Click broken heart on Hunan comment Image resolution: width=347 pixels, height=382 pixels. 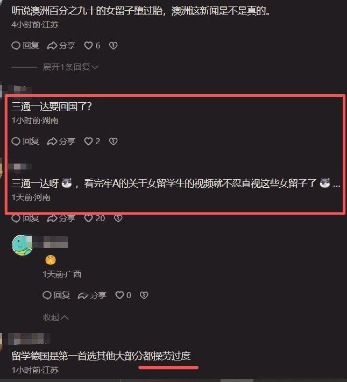114,142
